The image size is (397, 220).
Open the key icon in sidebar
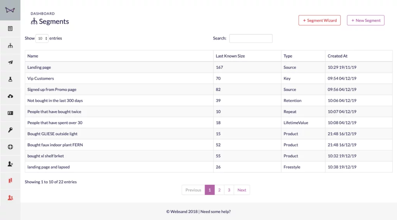pos(10,130)
